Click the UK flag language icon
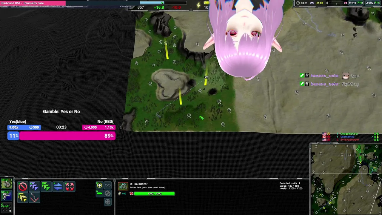 pyautogui.click(x=346, y=3)
